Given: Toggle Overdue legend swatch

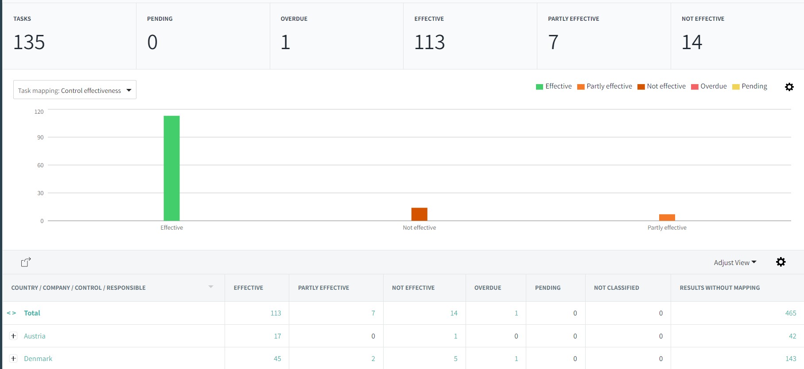Looking at the screenshot, I should (695, 87).
